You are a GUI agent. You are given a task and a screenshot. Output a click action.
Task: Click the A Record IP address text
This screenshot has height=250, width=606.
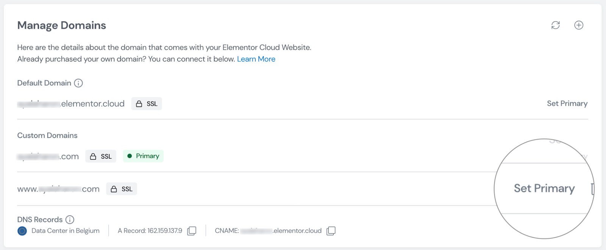point(150,231)
